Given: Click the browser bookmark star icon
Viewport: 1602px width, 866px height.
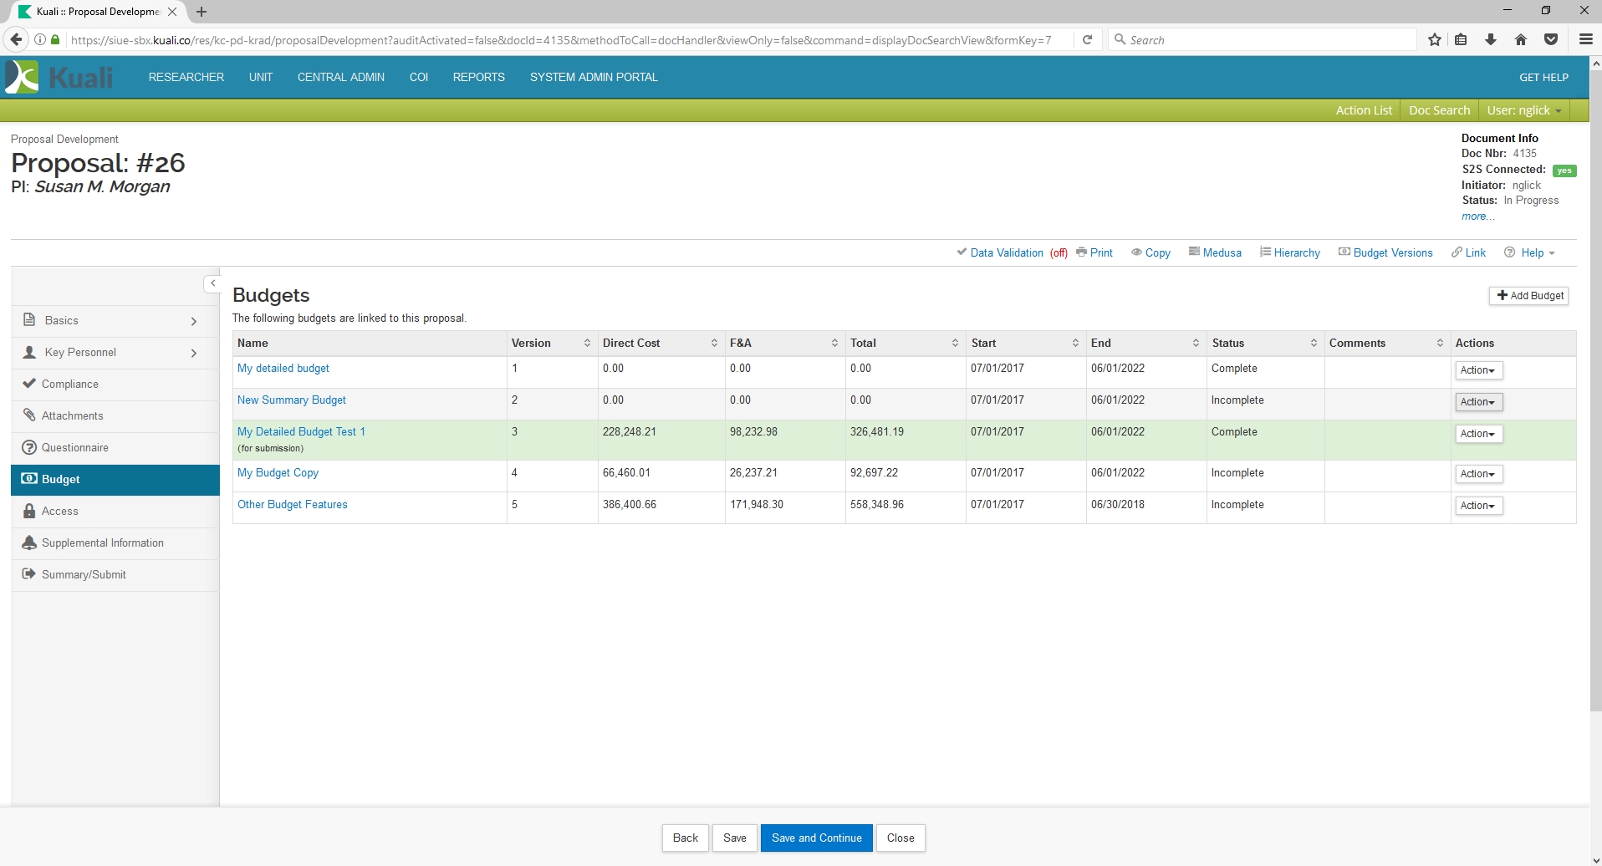Looking at the screenshot, I should 1435,39.
